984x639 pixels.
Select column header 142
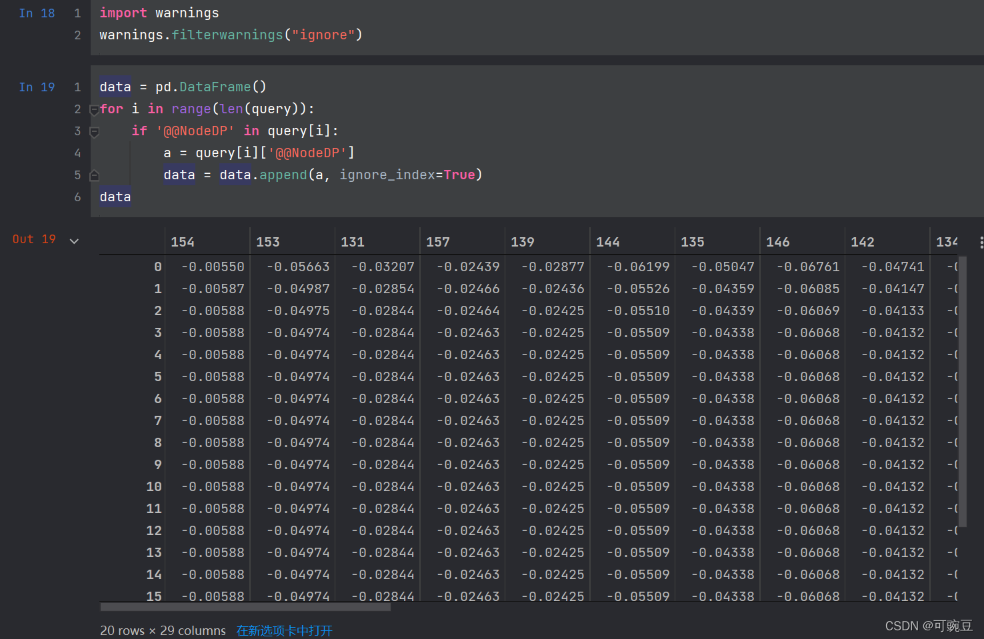pos(863,242)
